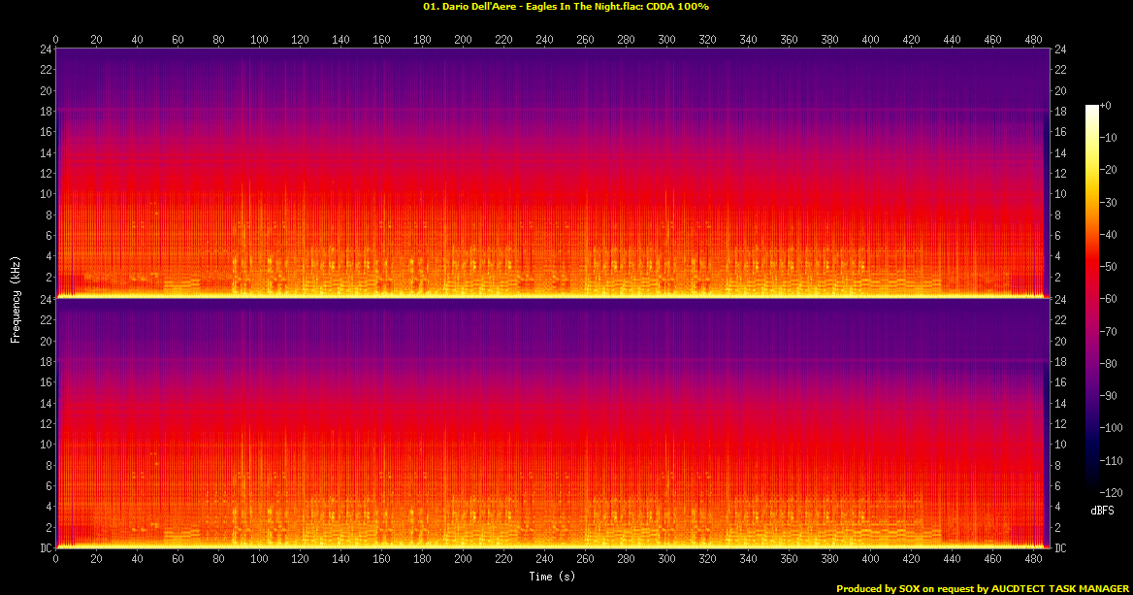Click the "dBFS" label under the color scale

point(1101,510)
